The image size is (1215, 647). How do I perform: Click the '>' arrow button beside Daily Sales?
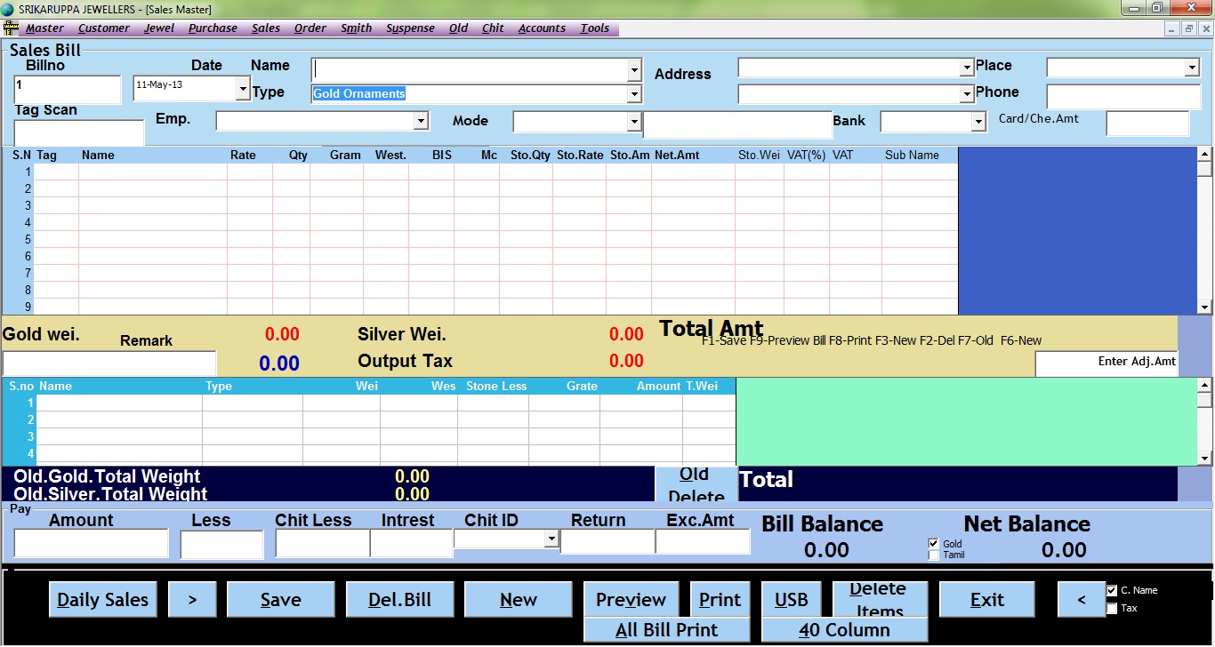point(192,600)
